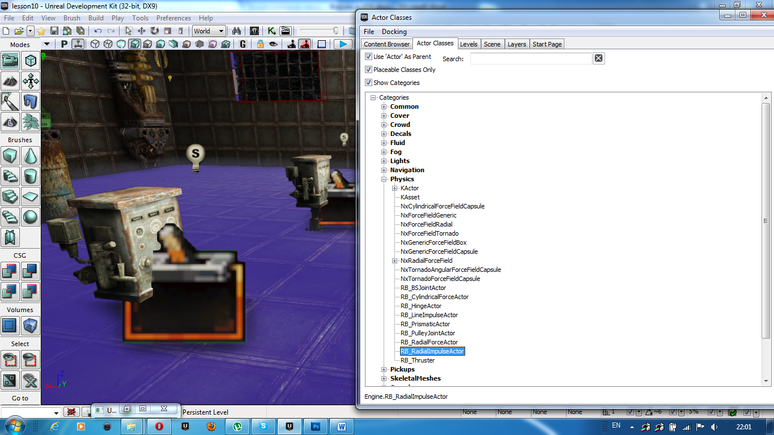
Task: Toggle Lit view mode cube icon
Action: click(134, 44)
